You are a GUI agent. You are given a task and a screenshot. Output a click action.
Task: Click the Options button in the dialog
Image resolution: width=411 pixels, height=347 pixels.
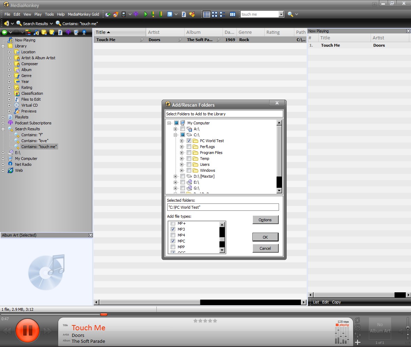[x=265, y=220]
